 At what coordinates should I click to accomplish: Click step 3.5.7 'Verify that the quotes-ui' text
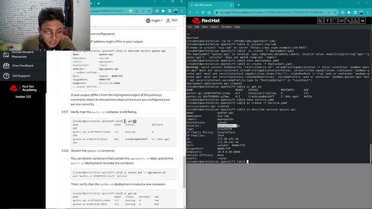point(103,112)
